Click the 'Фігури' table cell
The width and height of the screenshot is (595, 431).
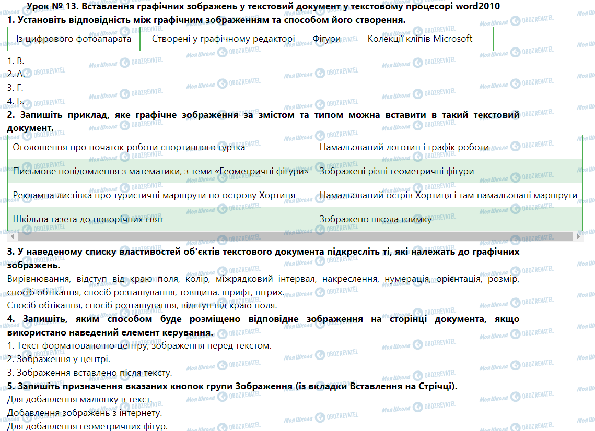click(326, 39)
